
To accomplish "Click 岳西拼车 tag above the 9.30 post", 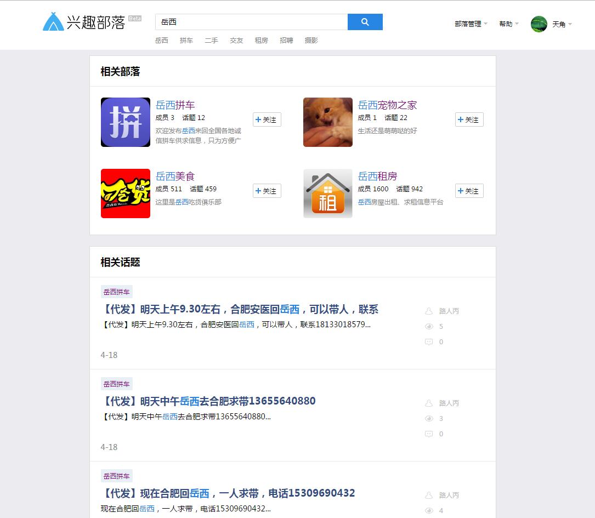I will tap(116, 292).
